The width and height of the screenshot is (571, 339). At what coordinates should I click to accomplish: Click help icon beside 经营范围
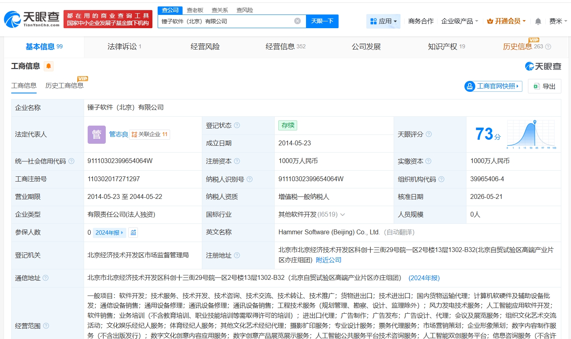pos(46,326)
